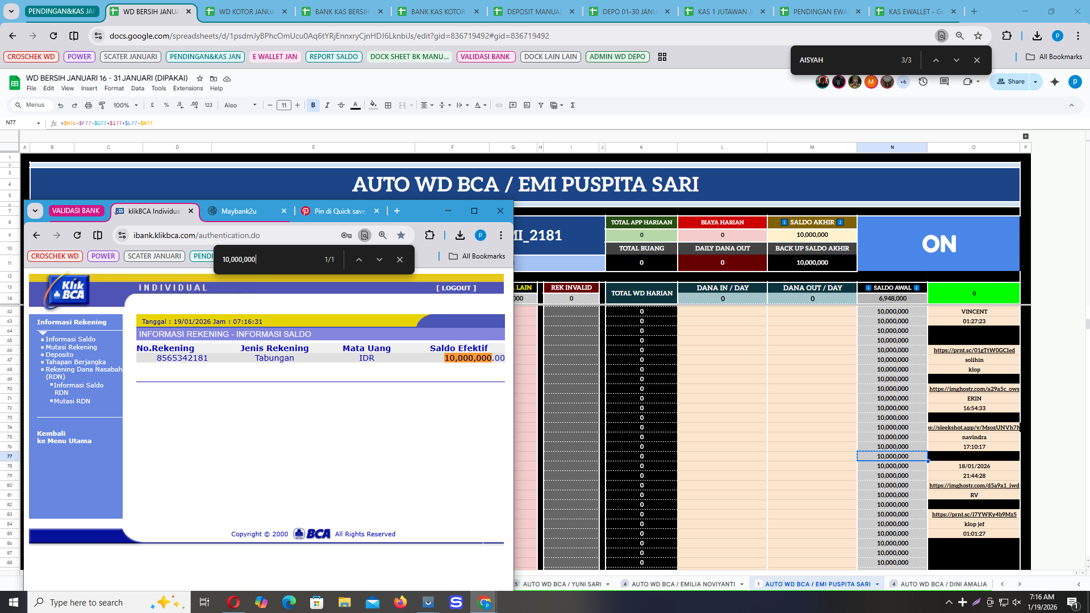Click the Move to folder icon
The height and width of the screenshot is (613, 1090).
coord(214,78)
